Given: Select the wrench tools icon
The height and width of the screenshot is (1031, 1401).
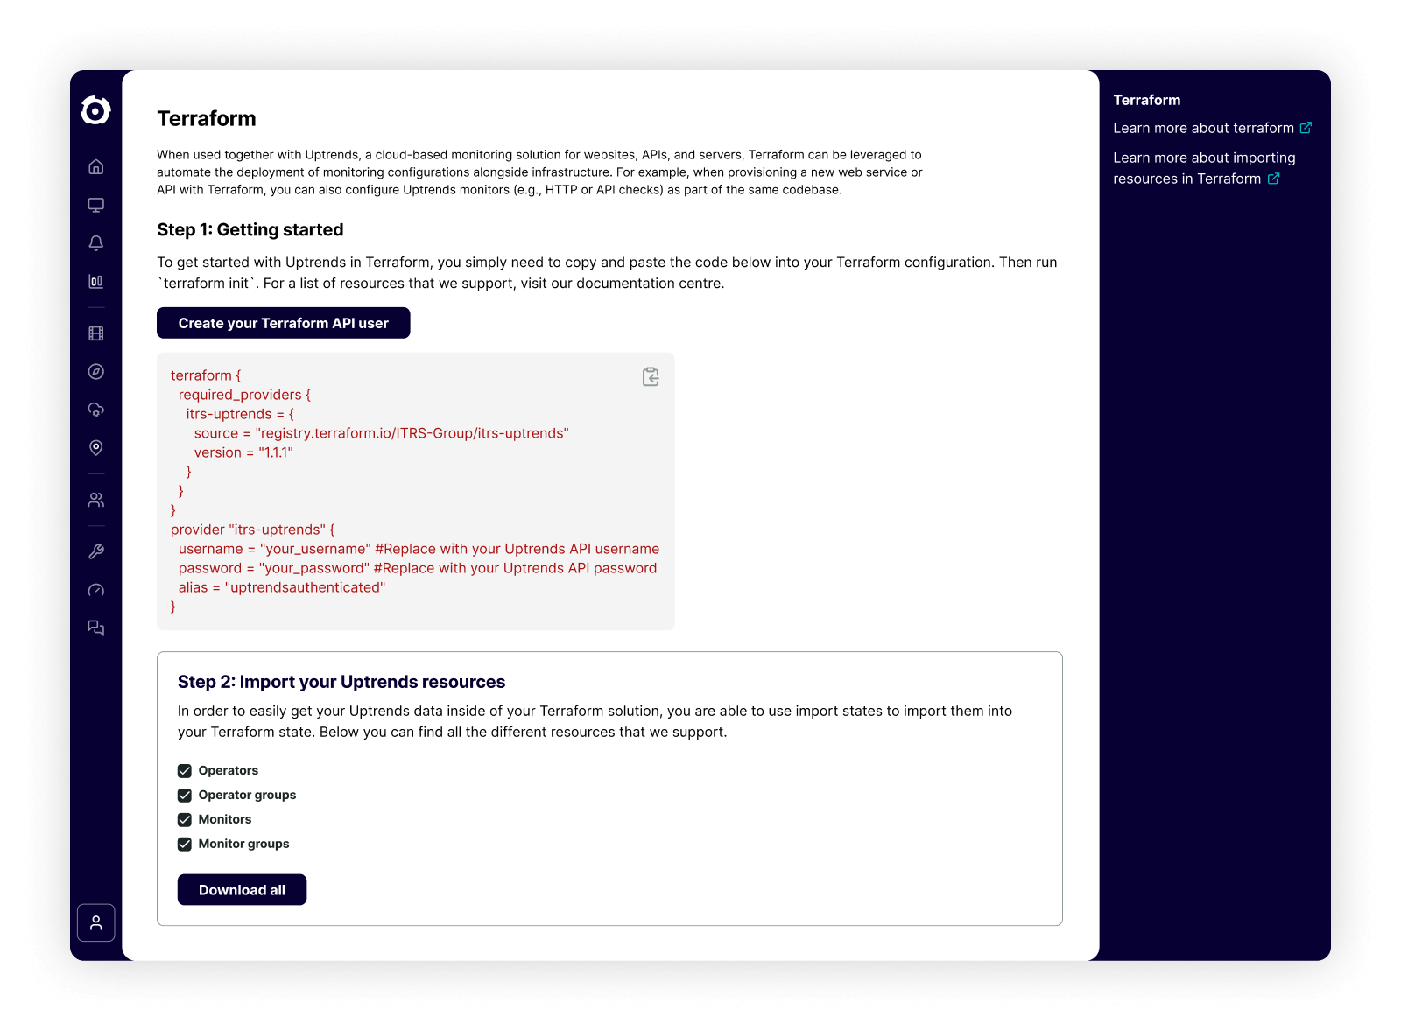Looking at the screenshot, I should coord(96,551).
